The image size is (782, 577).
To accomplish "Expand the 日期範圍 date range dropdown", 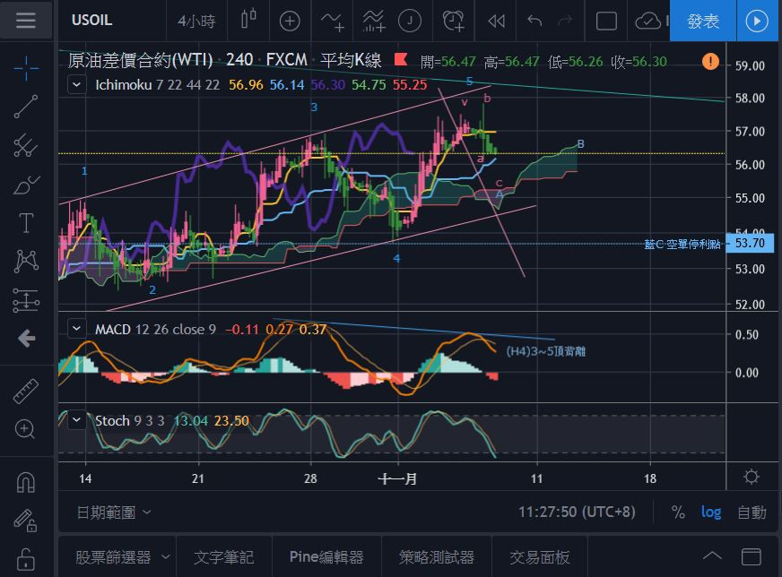I will coord(114,512).
